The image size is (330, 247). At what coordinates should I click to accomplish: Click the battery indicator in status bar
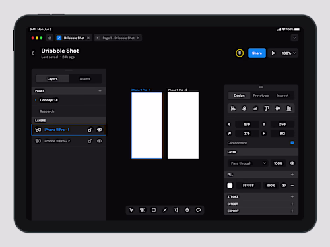[297, 30]
